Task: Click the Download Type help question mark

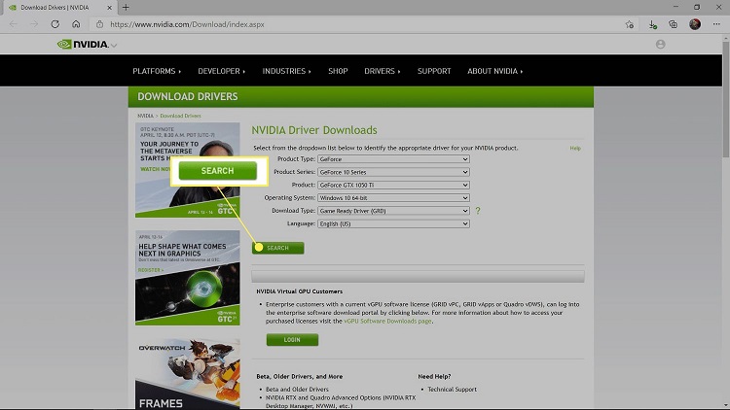Action: (478, 211)
